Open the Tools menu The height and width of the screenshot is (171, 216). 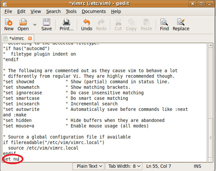pos(71,11)
